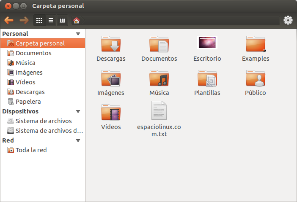Switch to icon grid view
This screenshot has height=202, width=297.
point(39,20)
